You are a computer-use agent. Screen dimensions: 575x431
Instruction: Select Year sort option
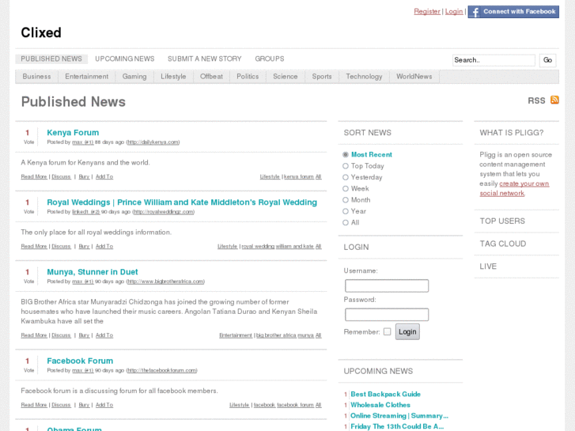[x=346, y=212]
